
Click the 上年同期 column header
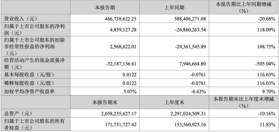174,8
